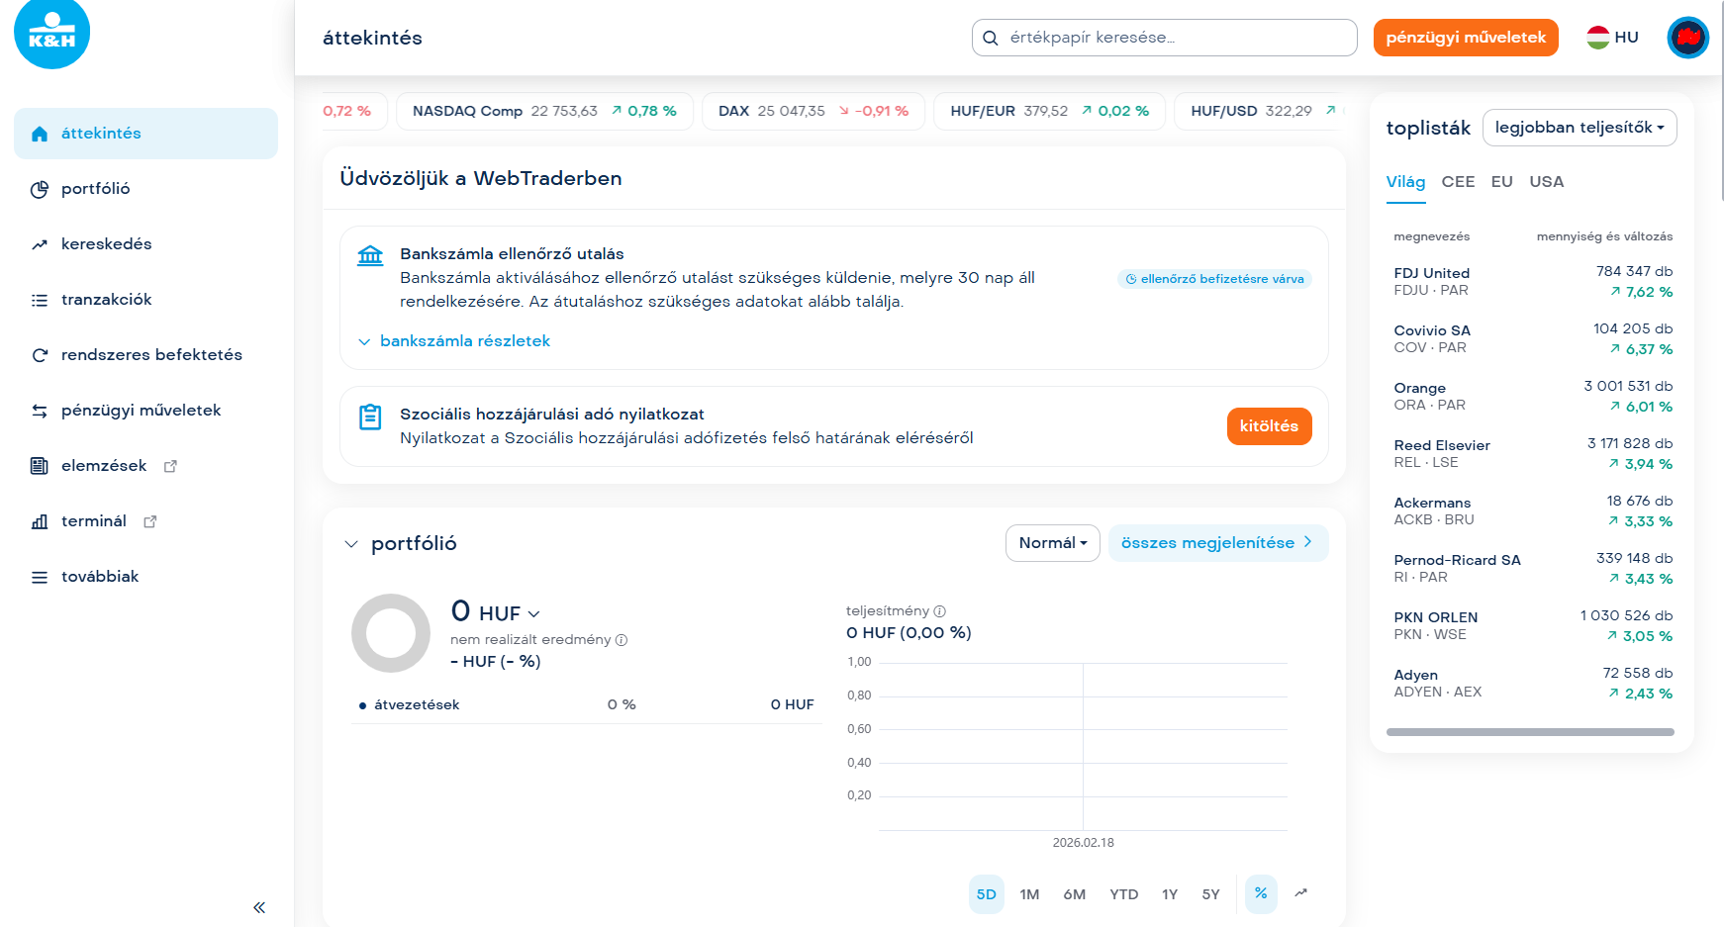Click the info icon next to teljesítmény
Image resolution: width=1724 pixels, height=927 pixels.
940,611
